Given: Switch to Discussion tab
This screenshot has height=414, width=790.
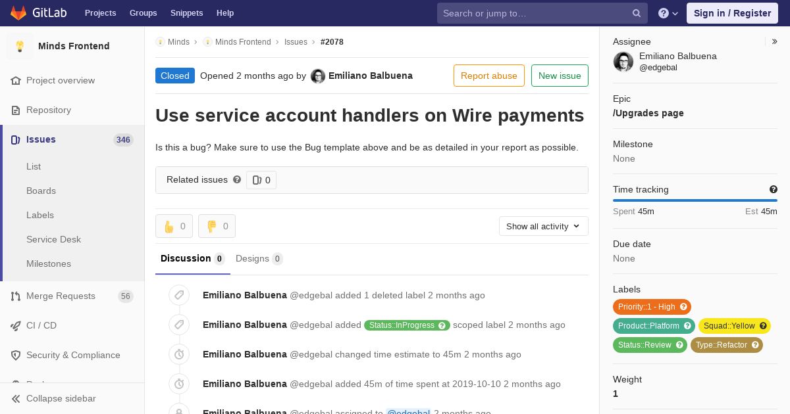Looking at the screenshot, I should (x=193, y=259).
